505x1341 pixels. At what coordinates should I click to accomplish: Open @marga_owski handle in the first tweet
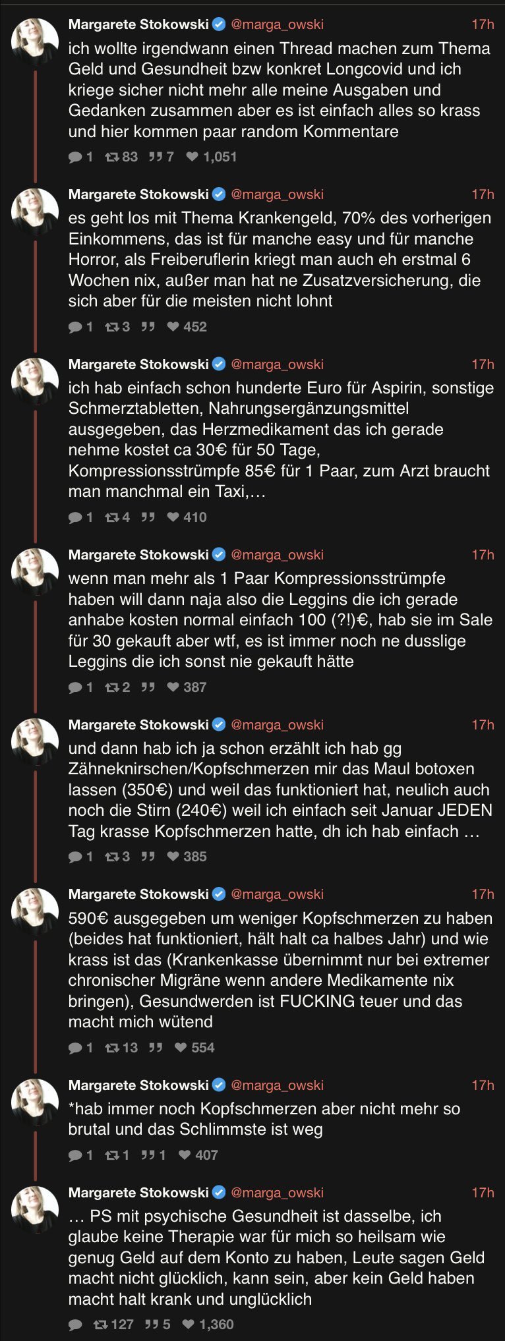tap(277, 24)
